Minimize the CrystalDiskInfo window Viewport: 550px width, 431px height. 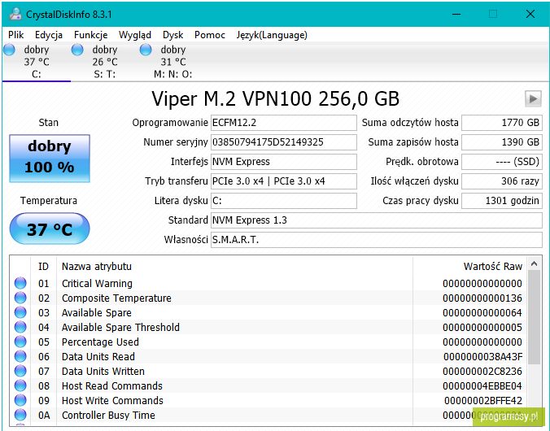tap(456, 14)
